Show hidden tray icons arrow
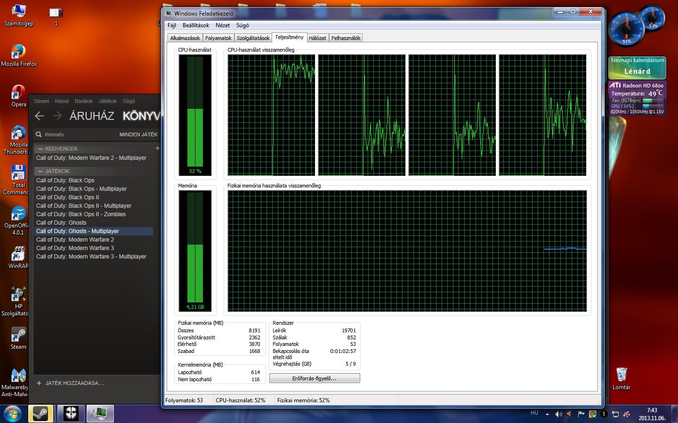678x423 pixels. click(547, 414)
